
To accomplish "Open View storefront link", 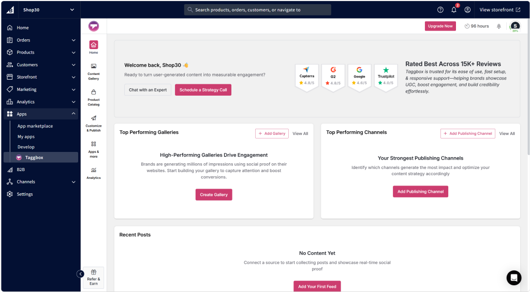I will [499, 10].
